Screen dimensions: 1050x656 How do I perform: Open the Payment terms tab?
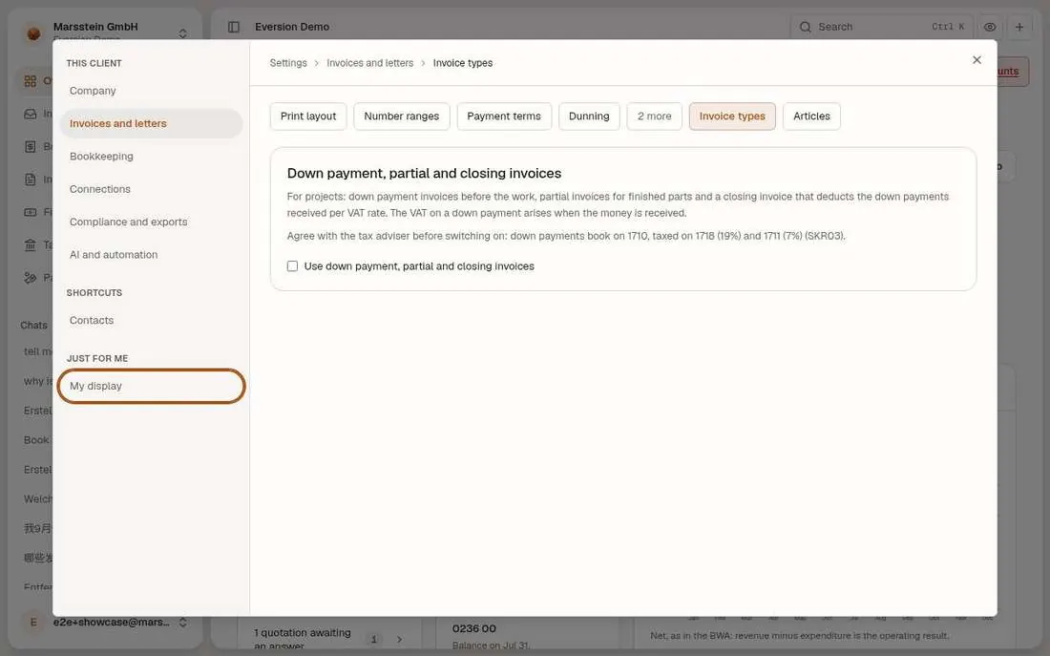click(x=504, y=116)
